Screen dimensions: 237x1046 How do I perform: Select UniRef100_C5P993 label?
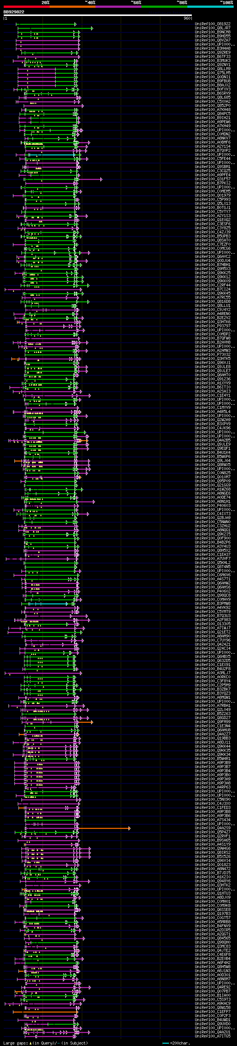pyautogui.click(x=213, y=199)
